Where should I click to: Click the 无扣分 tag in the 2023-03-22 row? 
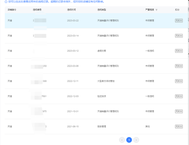pyautogui.click(x=179, y=21)
